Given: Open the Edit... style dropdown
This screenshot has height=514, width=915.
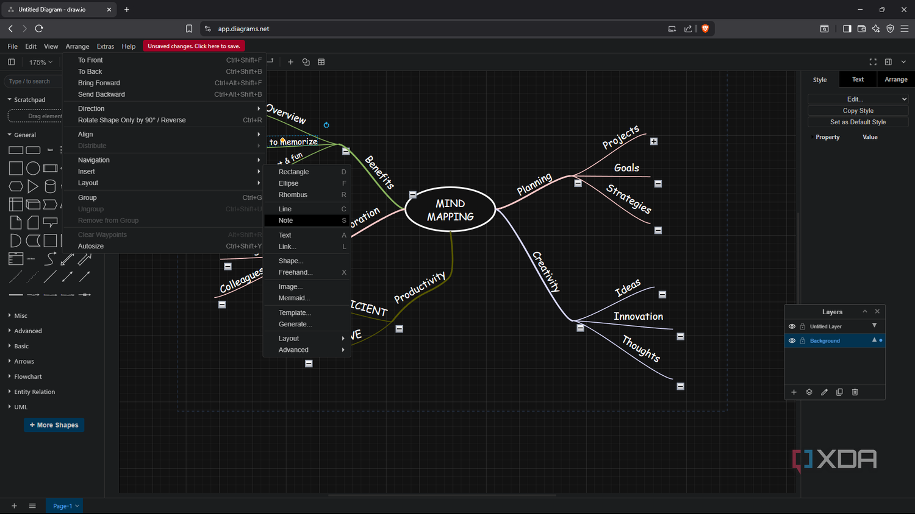Looking at the screenshot, I should point(858,99).
